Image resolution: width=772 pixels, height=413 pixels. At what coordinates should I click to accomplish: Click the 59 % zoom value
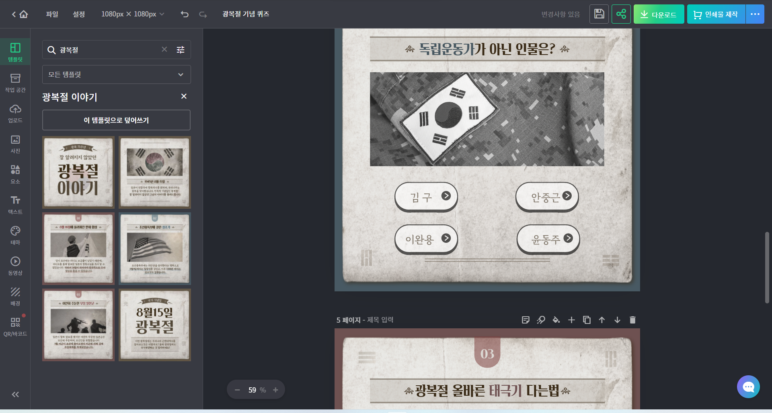[x=257, y=390]
